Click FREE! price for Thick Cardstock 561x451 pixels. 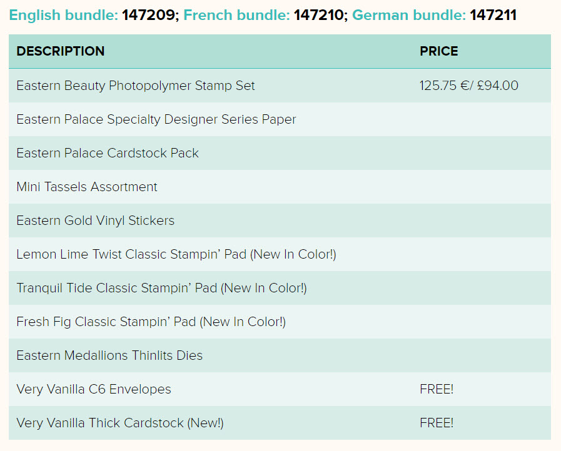tap(437, 423)
